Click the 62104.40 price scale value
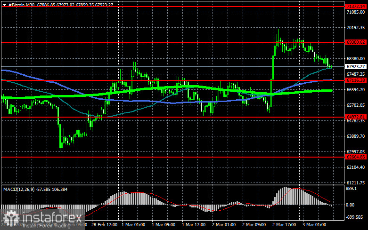 point(356,167)
